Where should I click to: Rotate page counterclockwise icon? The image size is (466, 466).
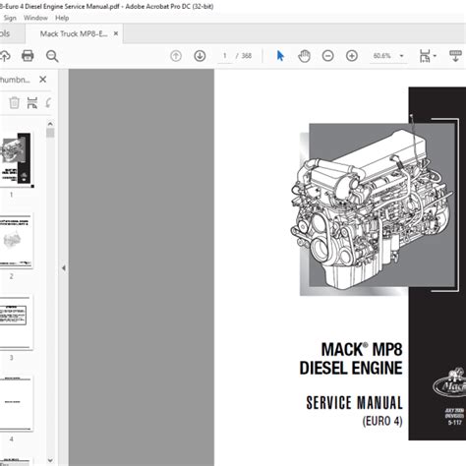(x=48, y=103)
